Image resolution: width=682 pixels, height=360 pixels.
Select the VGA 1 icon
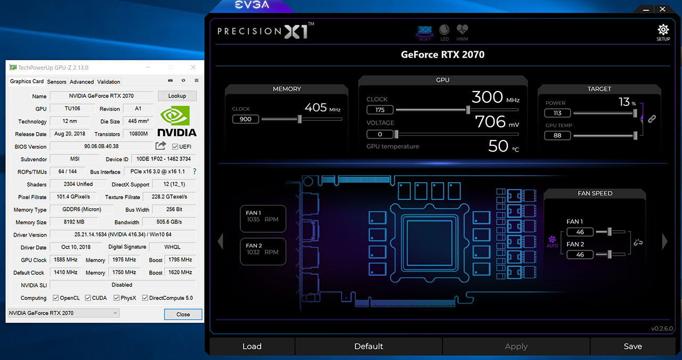coord(424,32)
